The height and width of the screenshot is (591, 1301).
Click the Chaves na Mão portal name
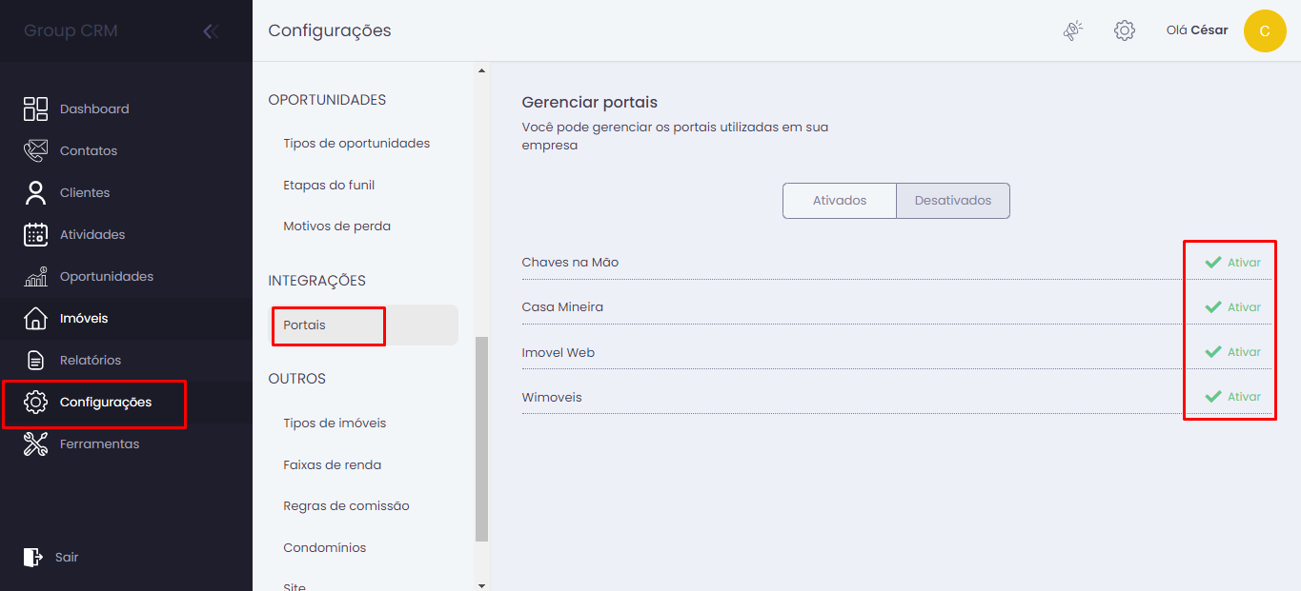coord(570,263)
